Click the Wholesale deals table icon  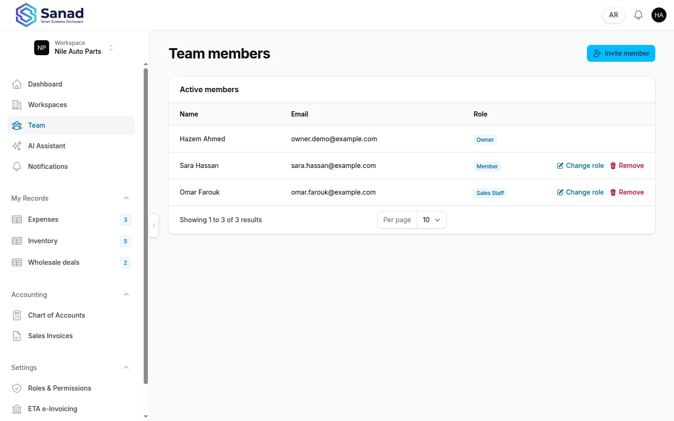click(x=17, y=262)
